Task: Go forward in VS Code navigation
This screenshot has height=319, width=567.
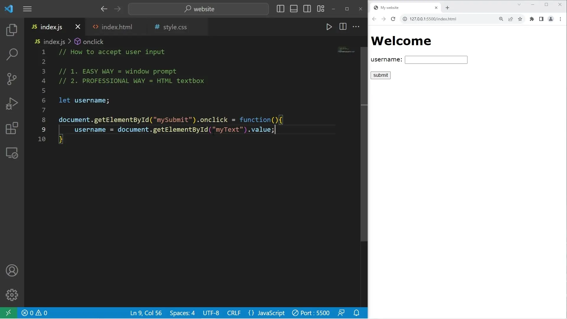Action: point(117,9)
